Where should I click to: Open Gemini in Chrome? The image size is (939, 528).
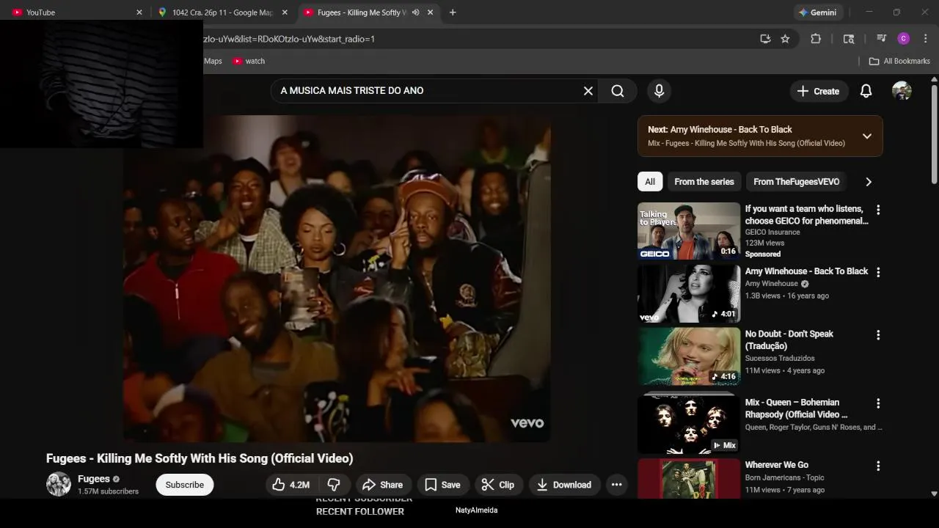click(818, 12)
